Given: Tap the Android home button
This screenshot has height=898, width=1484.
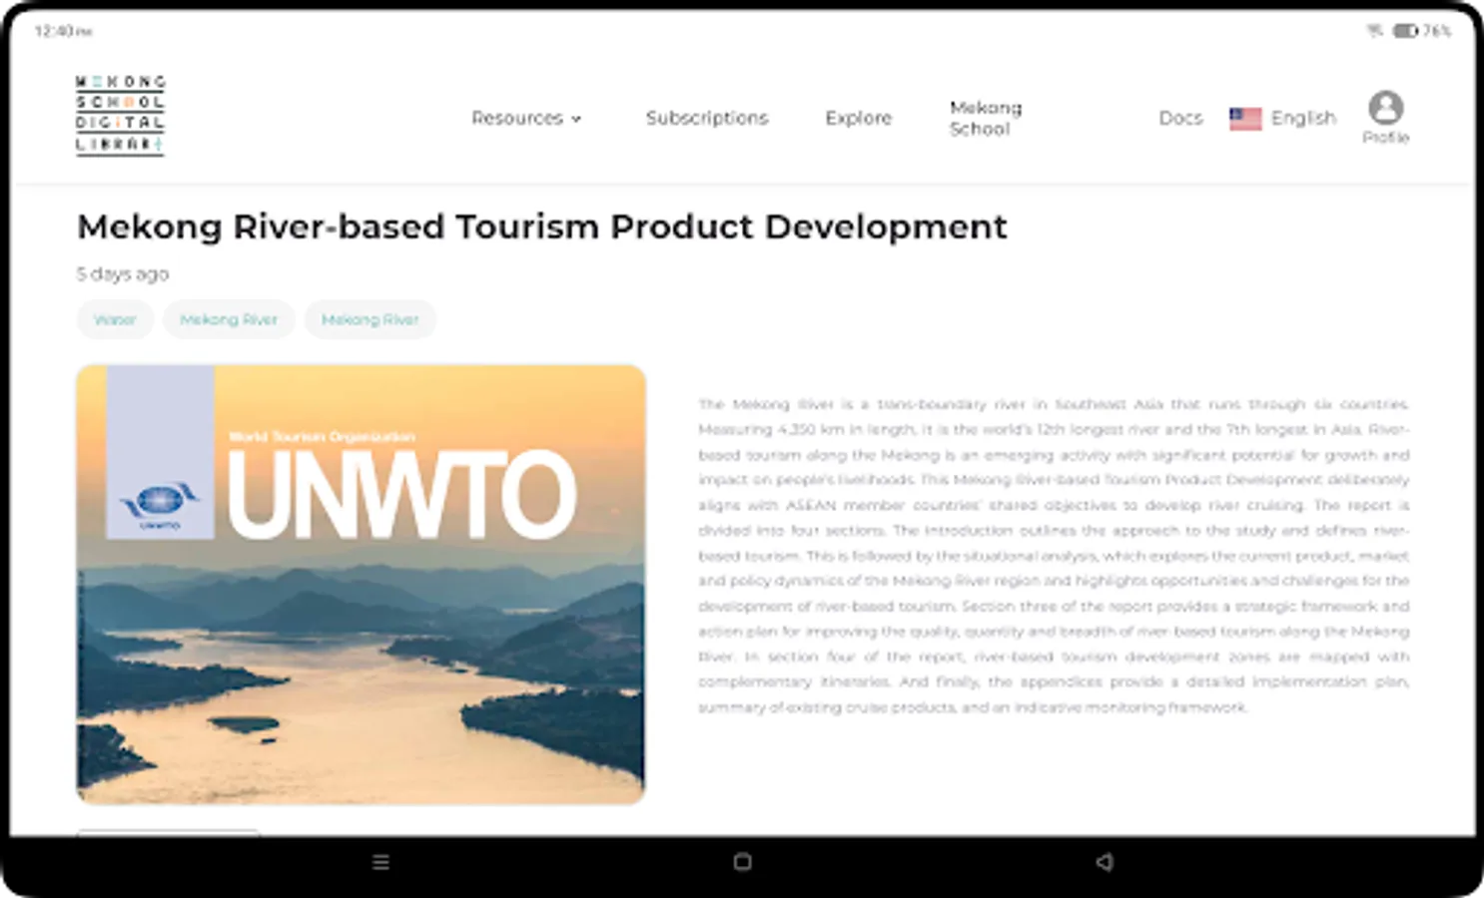Looking at the screenshot, I should point(742,862).
